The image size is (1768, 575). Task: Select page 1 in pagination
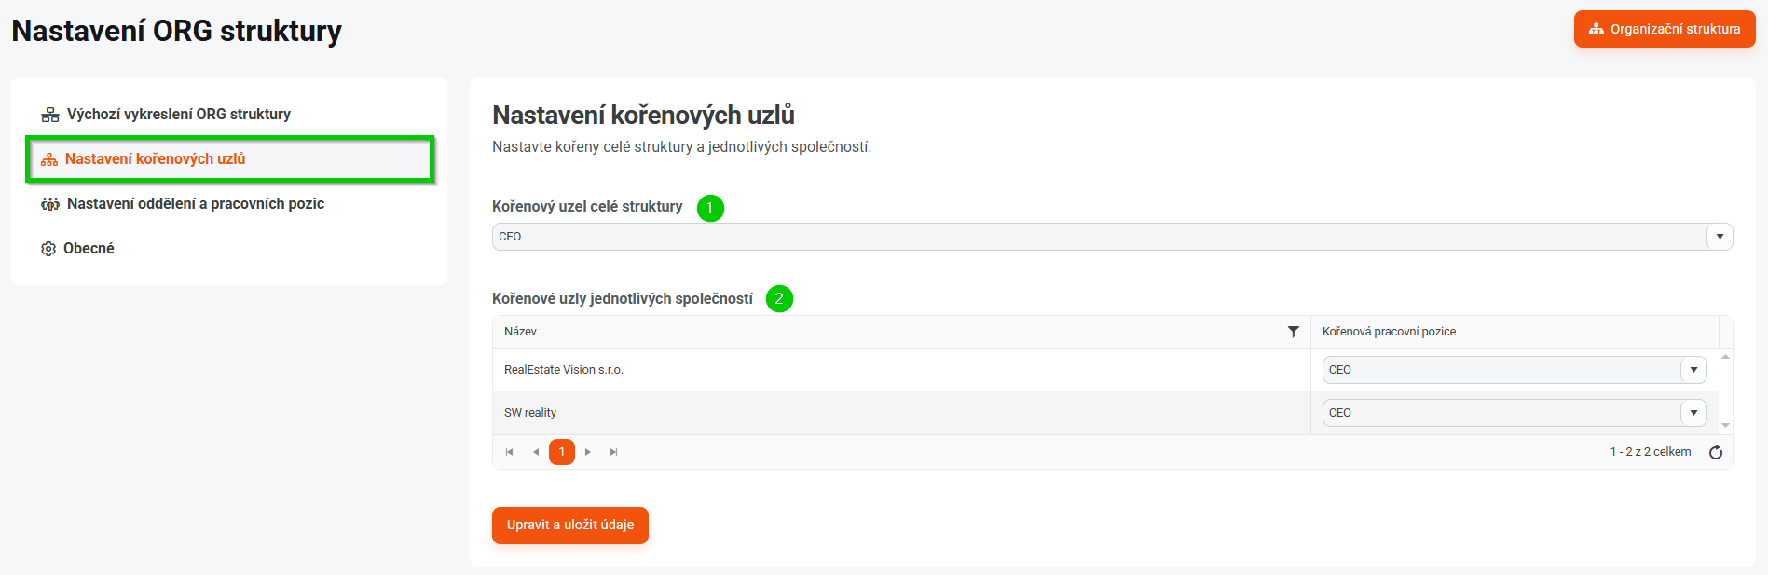(x=562, y=452)
